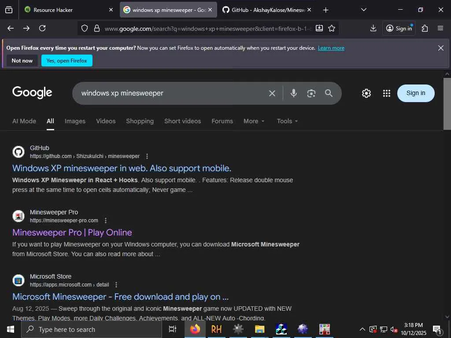Click the page vertical scrollbar thumb
451x338 pixels.
tap(447, 103)
